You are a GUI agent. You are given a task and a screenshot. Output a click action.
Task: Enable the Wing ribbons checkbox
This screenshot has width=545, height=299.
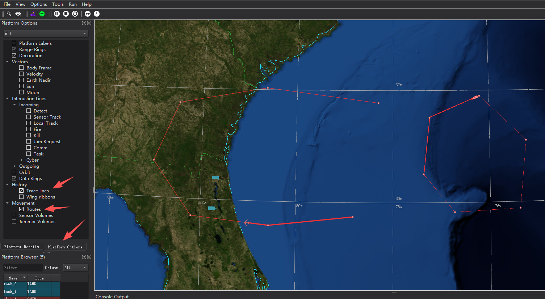pyautogui.click(x=21, y=197)
